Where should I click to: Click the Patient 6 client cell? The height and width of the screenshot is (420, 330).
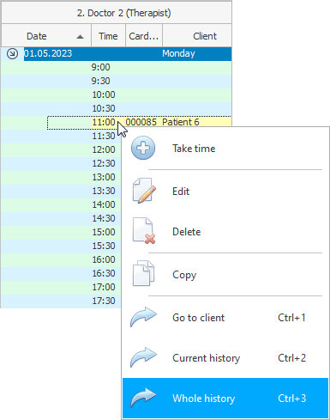[x=196, y=122]
